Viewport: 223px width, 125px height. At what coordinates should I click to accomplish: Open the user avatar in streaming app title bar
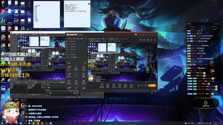(x=136, y=34)
